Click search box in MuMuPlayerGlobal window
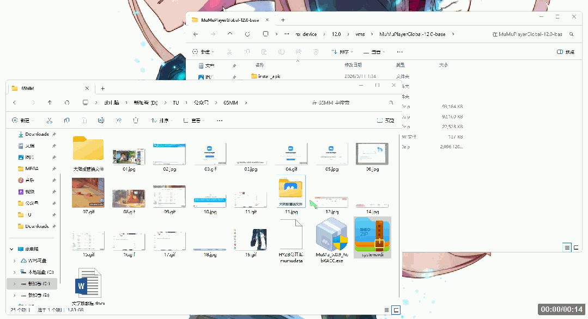The height and width of the screenshot is (319, 588). coord(533,34)
